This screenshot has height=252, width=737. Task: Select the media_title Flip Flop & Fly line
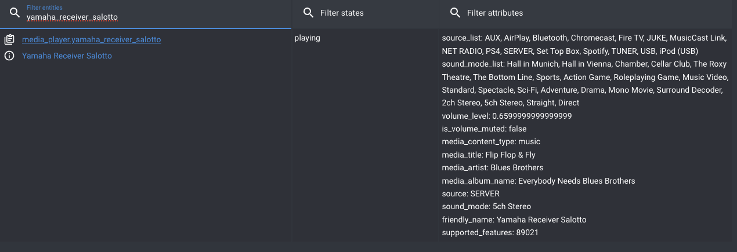tap(488, 155)
